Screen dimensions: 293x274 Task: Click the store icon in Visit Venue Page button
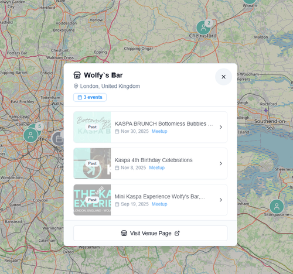tap(124, 233)
